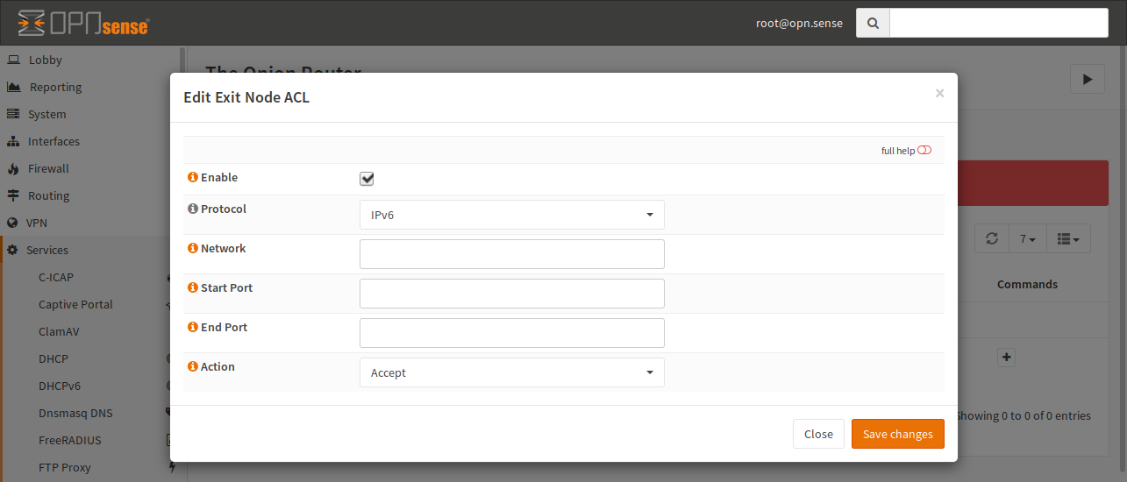Screen dimensions: 1127x482
Task: Click the info icon beside Protocol
Action: click(x=193, y=209)
